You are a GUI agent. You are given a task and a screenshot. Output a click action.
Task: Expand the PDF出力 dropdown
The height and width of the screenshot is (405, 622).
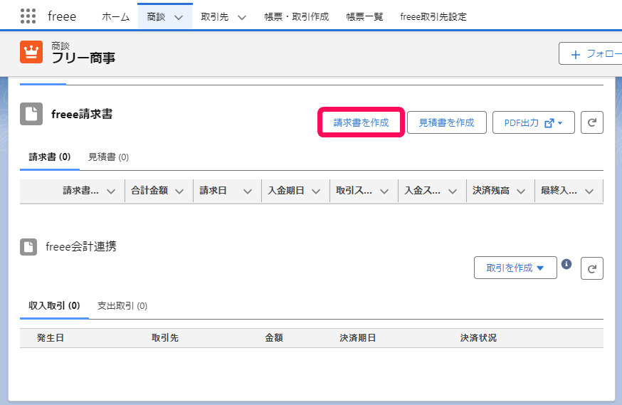click(534, 122)
